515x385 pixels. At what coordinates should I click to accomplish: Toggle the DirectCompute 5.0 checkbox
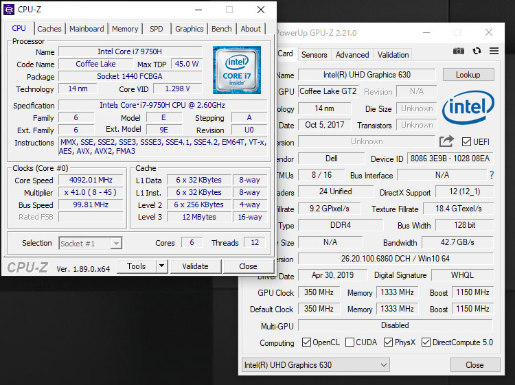(426, 342)
